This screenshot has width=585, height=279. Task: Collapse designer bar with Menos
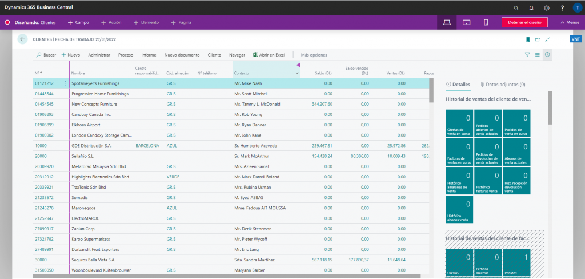point(570,22)
